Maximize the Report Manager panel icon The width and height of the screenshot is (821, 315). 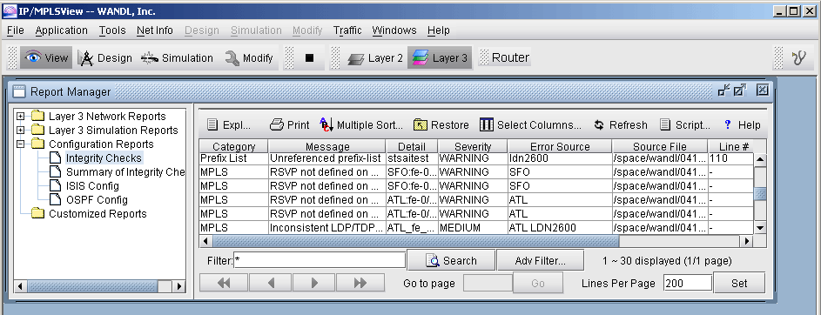click(x=740, y=91)
